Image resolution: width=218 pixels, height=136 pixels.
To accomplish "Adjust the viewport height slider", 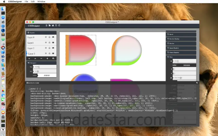I will coord(45,71).
